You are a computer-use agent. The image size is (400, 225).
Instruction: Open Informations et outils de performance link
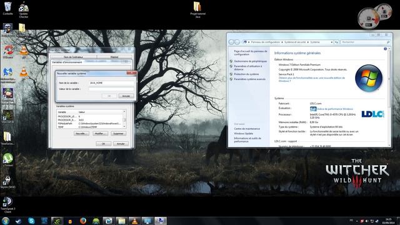(247, 140)
